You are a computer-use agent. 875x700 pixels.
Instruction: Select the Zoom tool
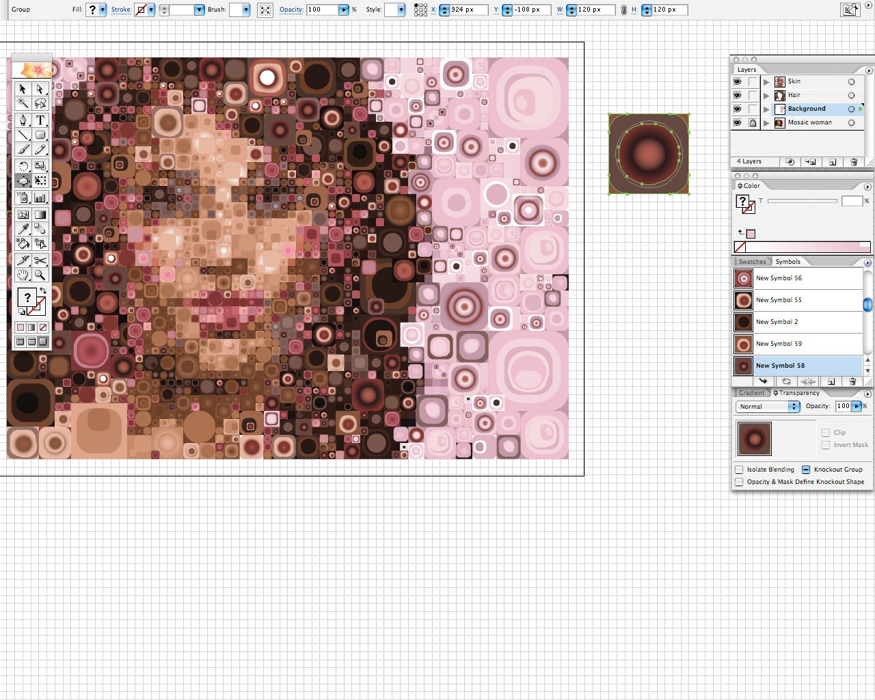click(x=40, y=275)
